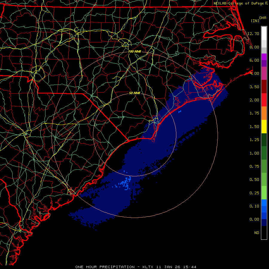Click the ND legend label

click(257, 233)
